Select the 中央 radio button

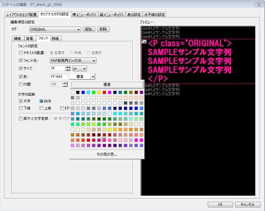(x=72, y=53)
